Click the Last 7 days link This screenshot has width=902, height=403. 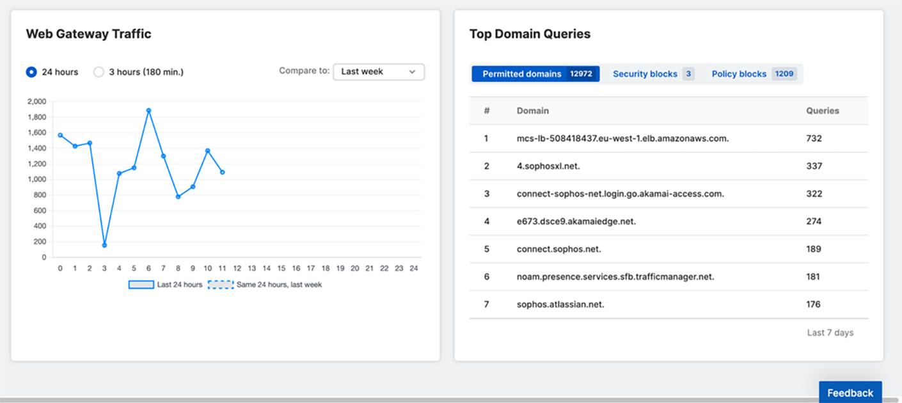(x=831, y=332)
